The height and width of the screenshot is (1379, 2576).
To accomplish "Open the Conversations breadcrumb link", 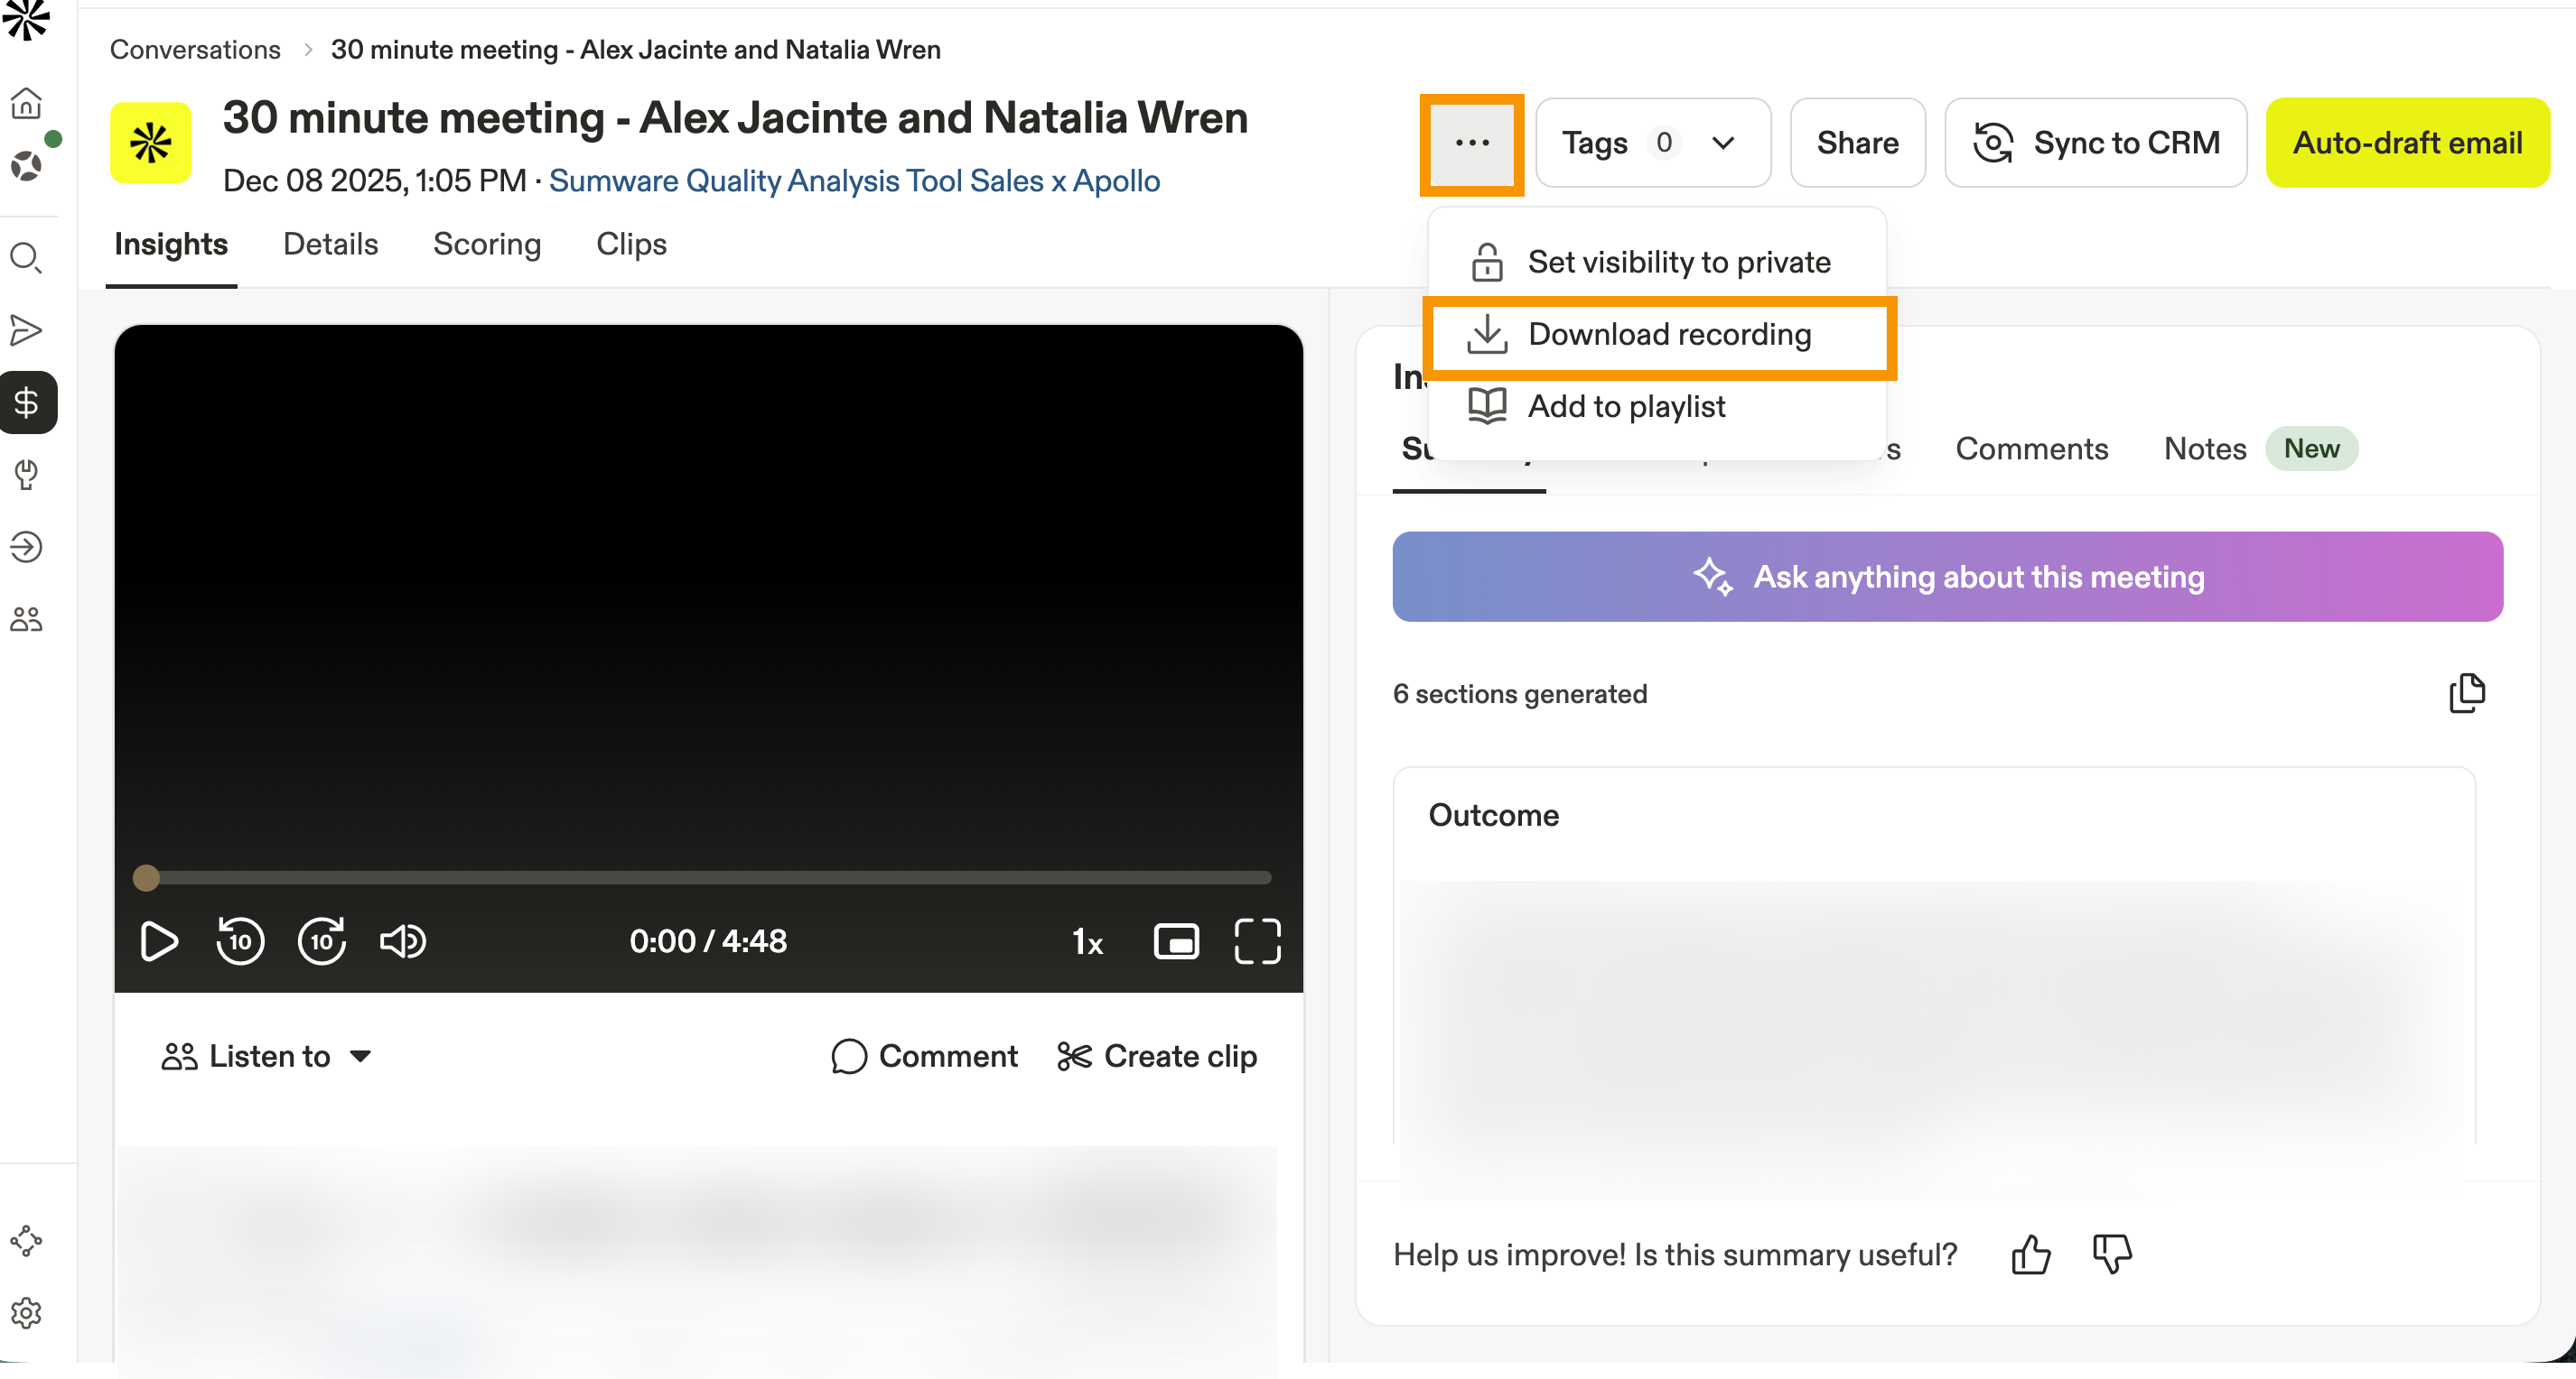I will (196, 49).
